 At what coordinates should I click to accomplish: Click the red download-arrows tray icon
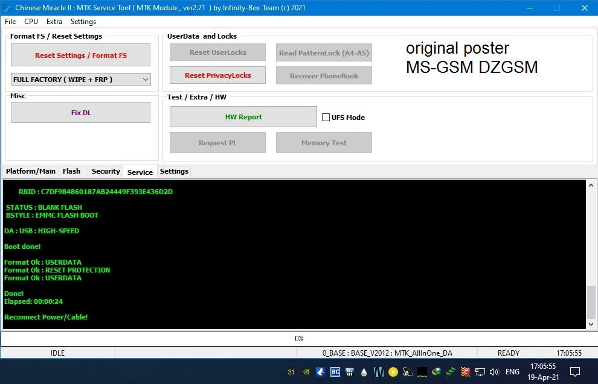[465, 372]
